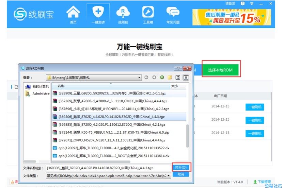Click 一键刷机 button in third row
Image resolution: width=282 pixels, height=188 pixels.
point(255,133)
